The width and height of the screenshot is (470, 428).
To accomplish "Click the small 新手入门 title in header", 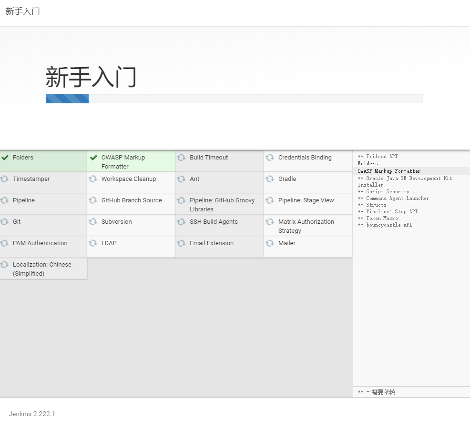I will point(23,11).
